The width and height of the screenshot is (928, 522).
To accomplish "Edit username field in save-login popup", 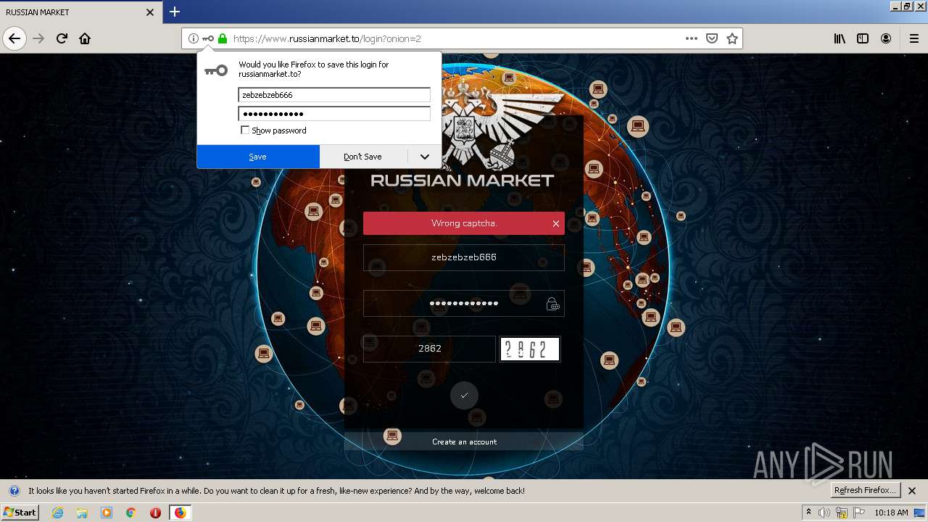I will click(x=334, y=95).
